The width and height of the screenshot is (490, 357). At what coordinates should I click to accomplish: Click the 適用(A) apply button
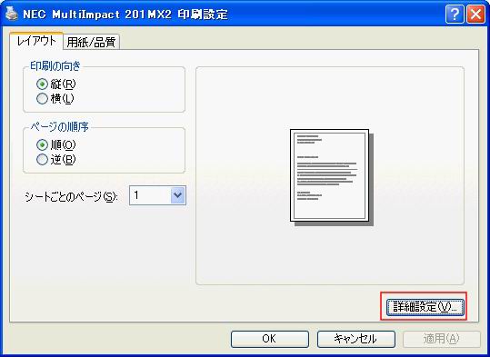441,339
